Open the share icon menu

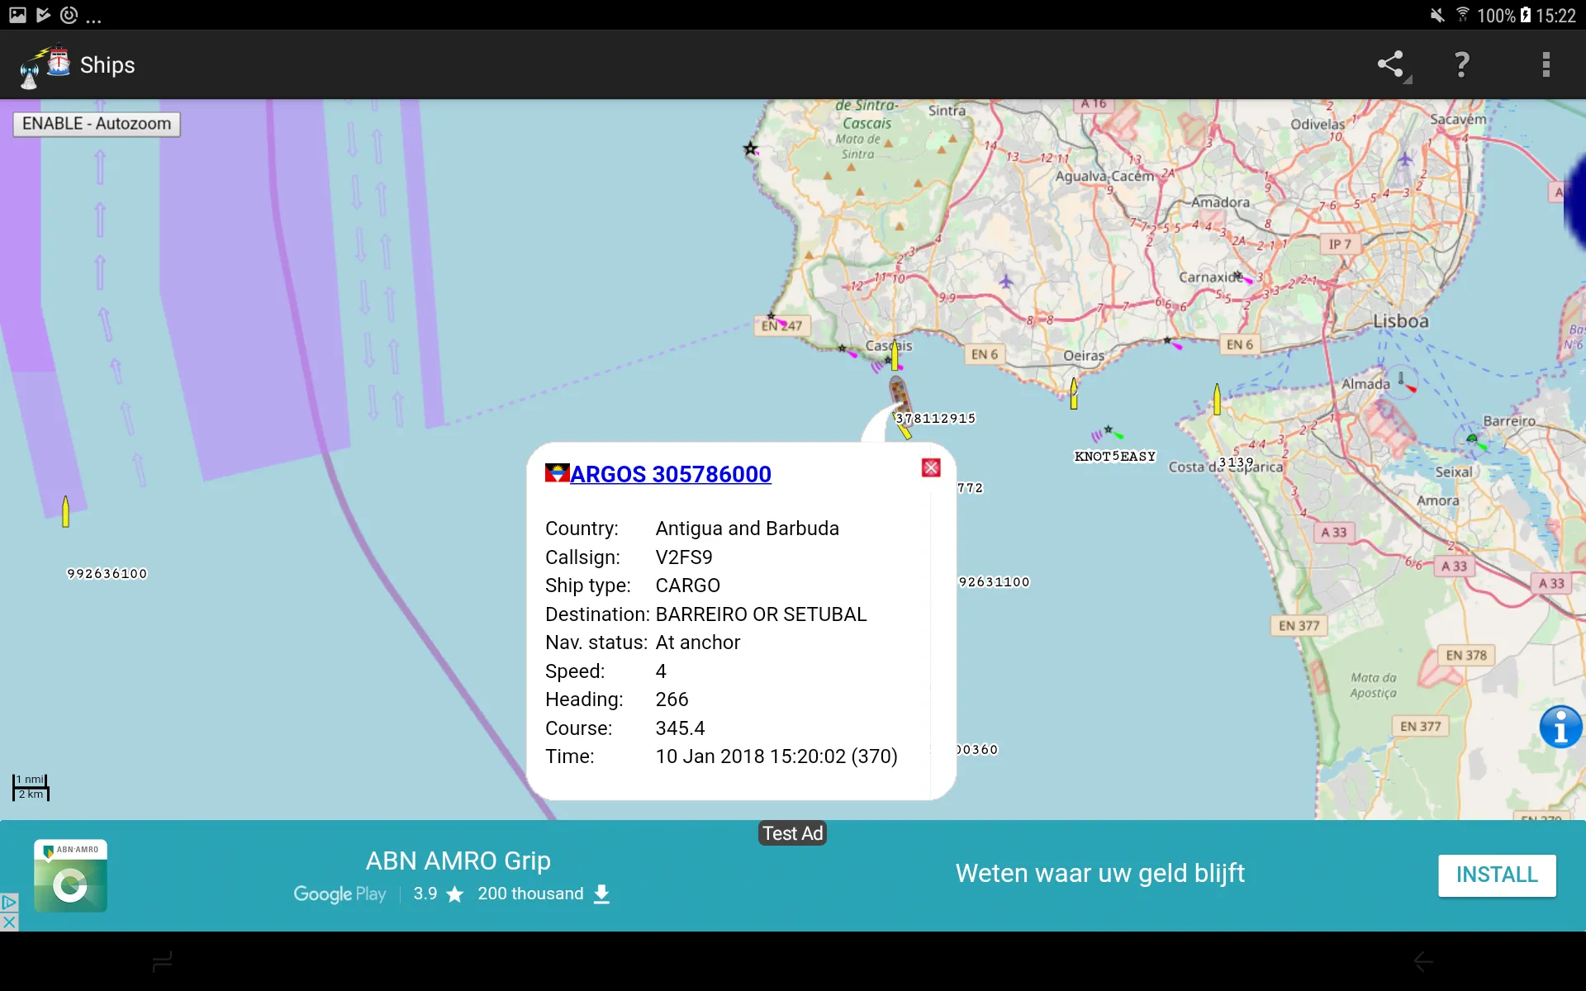click(1393, 65)
